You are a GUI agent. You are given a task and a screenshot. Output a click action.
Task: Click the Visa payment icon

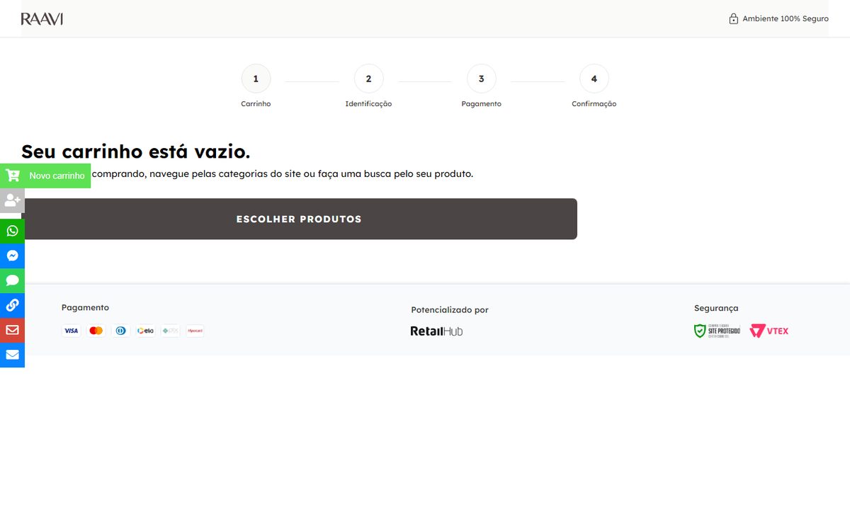[71, 331]
